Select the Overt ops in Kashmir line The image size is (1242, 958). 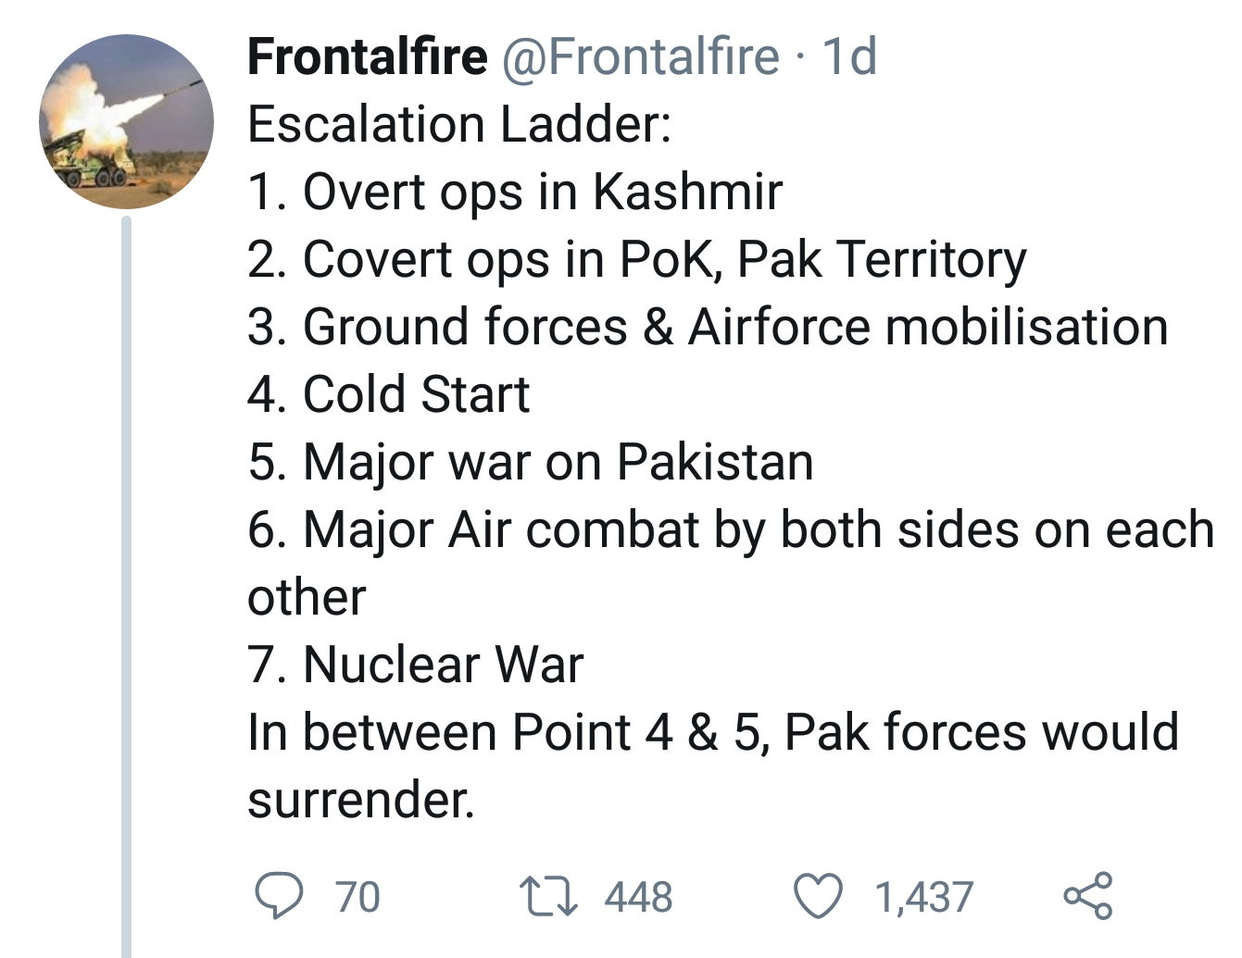(x=515, y=192)
